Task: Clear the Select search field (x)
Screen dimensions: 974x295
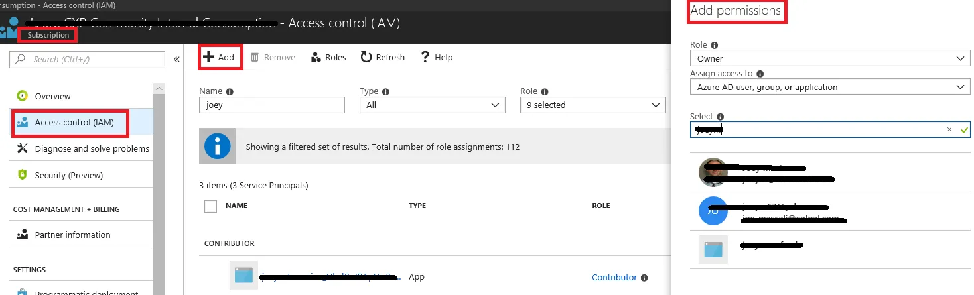Action: coord(949,130)
